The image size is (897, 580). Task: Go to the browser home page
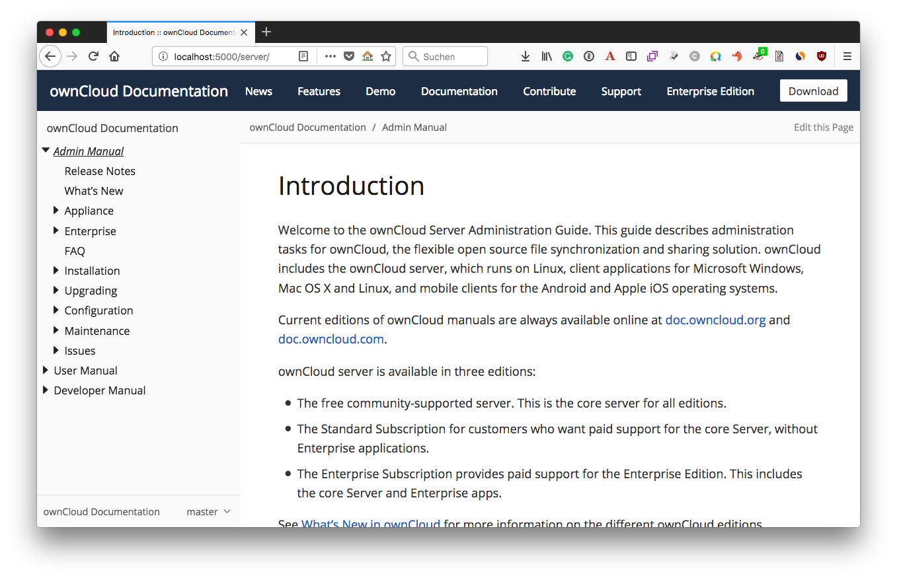tap(114, 56)
